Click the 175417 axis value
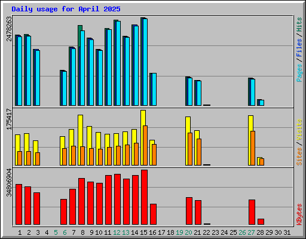 pyautogui.click(x=9, y=119)
